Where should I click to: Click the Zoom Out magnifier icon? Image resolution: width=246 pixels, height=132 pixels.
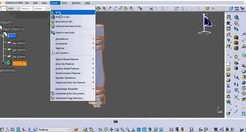tap(128, 129)
